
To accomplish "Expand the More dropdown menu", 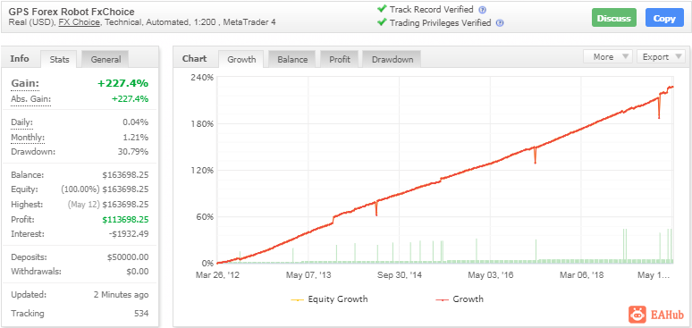I will [608, 56].
